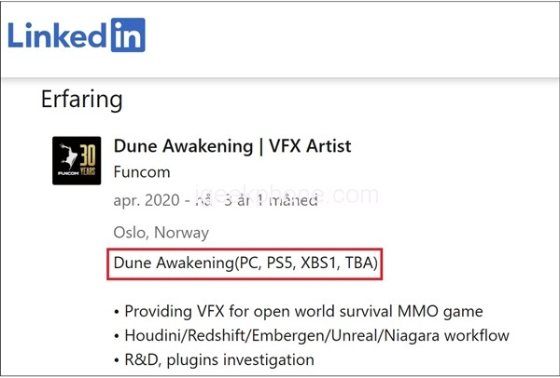560x378 pixels.
Task: Select the 'R&D, plugins investigation' bullet
Action: coord(214,359)
